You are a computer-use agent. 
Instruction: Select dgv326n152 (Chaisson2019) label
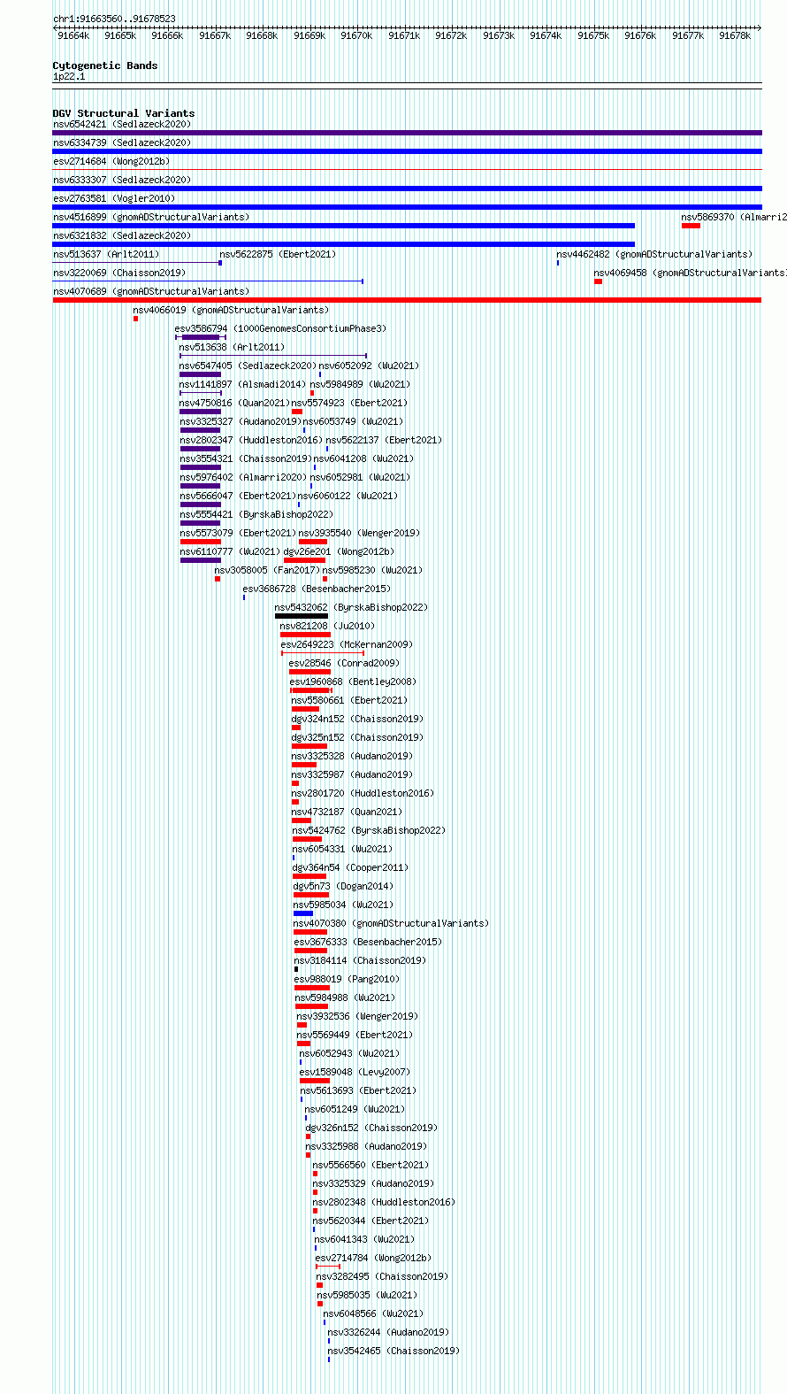pos(371,1128)
